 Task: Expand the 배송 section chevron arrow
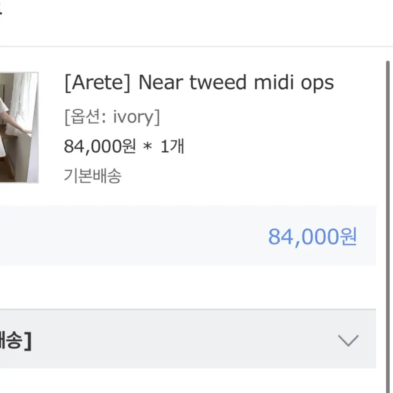348,341
